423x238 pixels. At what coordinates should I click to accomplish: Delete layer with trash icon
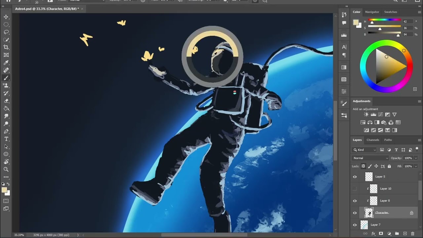(413, 234)
